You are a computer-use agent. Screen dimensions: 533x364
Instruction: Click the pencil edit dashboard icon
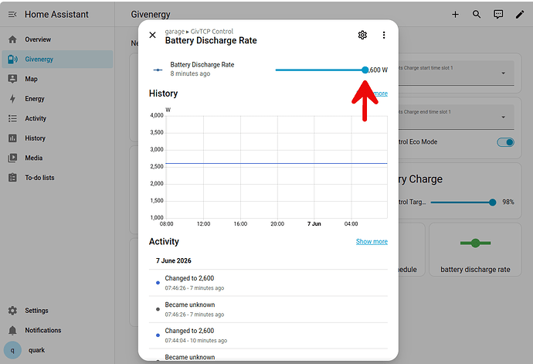pyautogui.click(x=520, y=14)
